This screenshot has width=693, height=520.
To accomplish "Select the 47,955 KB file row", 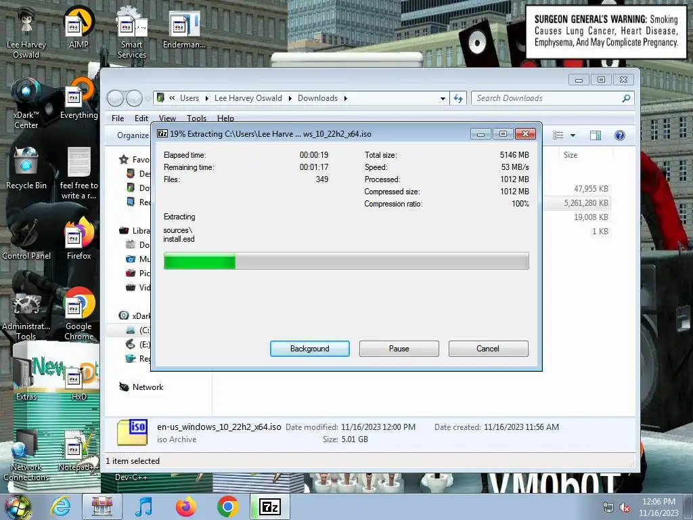I will 577,189.
